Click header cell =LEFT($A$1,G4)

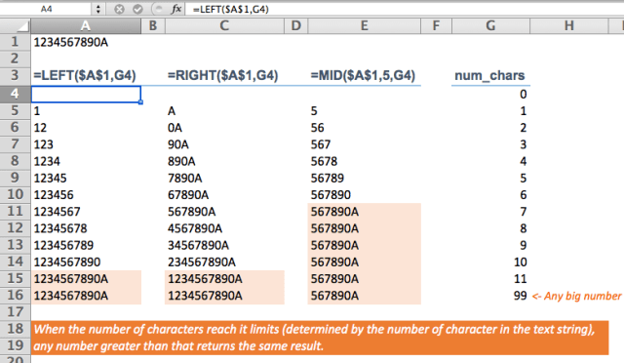(86, 76)
